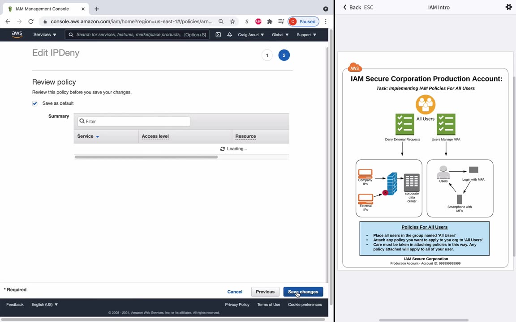This screenshot has width=516, height=322.
Task: Close the IAM Management Console tab
Action: [x=83, y=9]
